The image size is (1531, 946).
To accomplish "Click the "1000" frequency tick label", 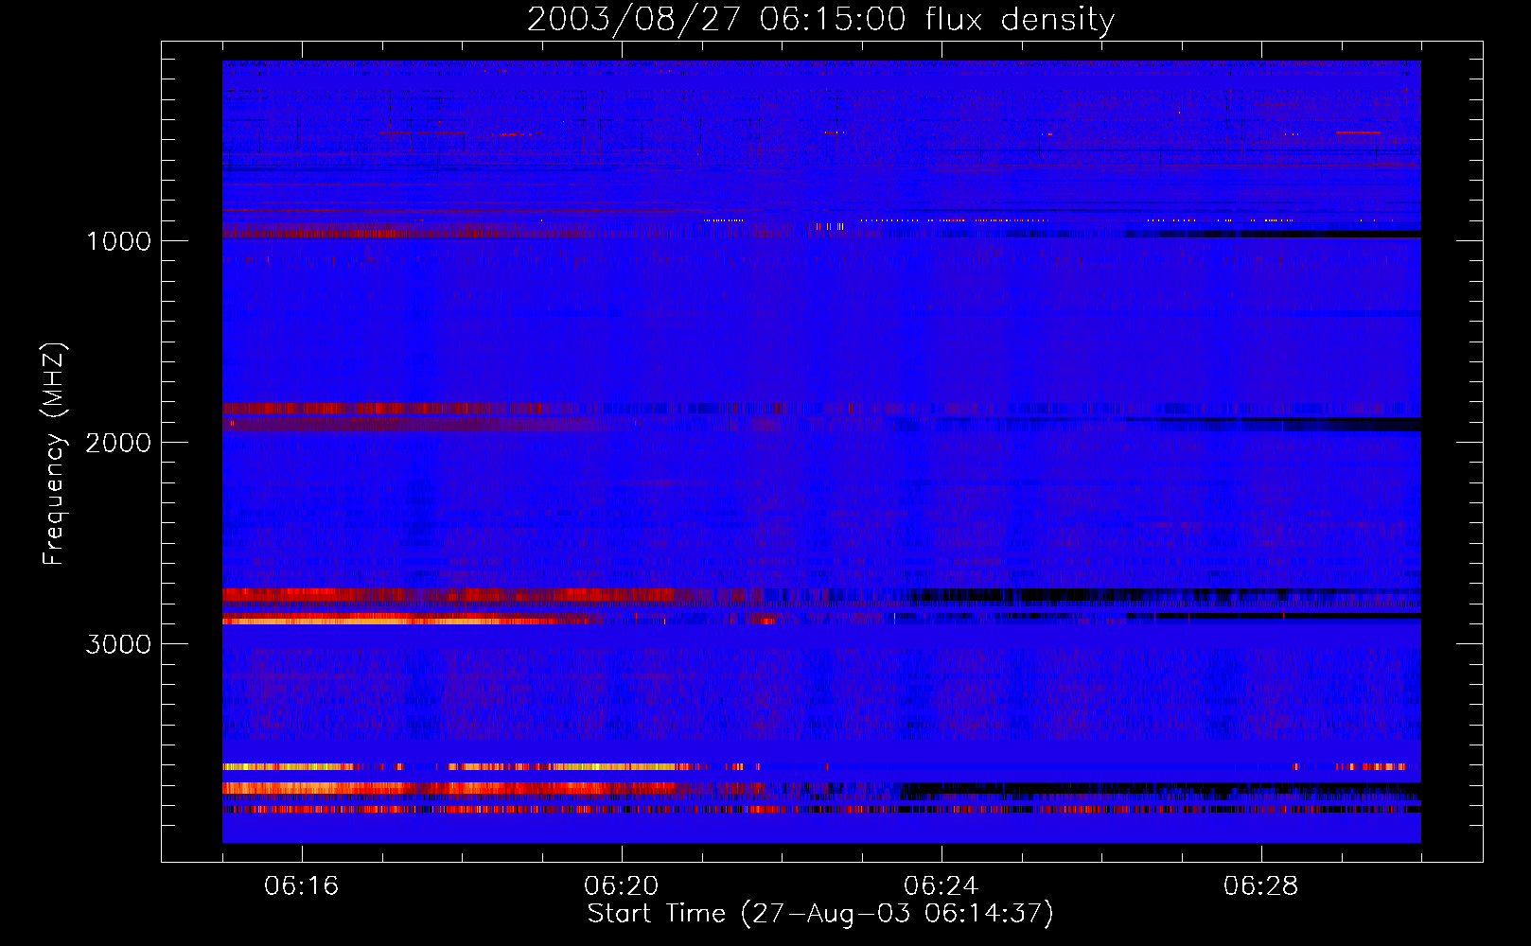I will [x=118, y=241].
